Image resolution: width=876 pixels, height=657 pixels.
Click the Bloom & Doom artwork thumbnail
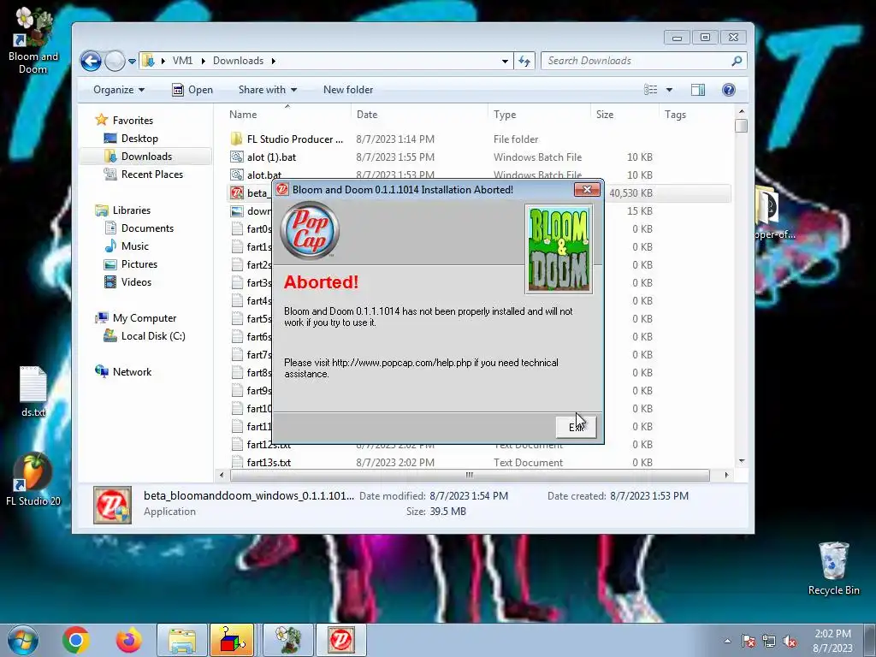click(559, 249)
